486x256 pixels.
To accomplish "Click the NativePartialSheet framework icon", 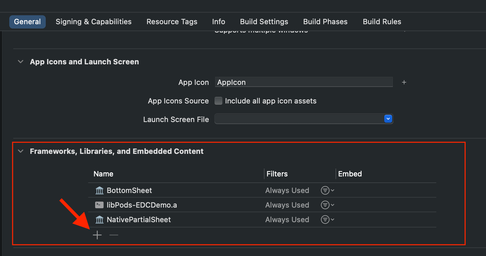I will [99, 220].
